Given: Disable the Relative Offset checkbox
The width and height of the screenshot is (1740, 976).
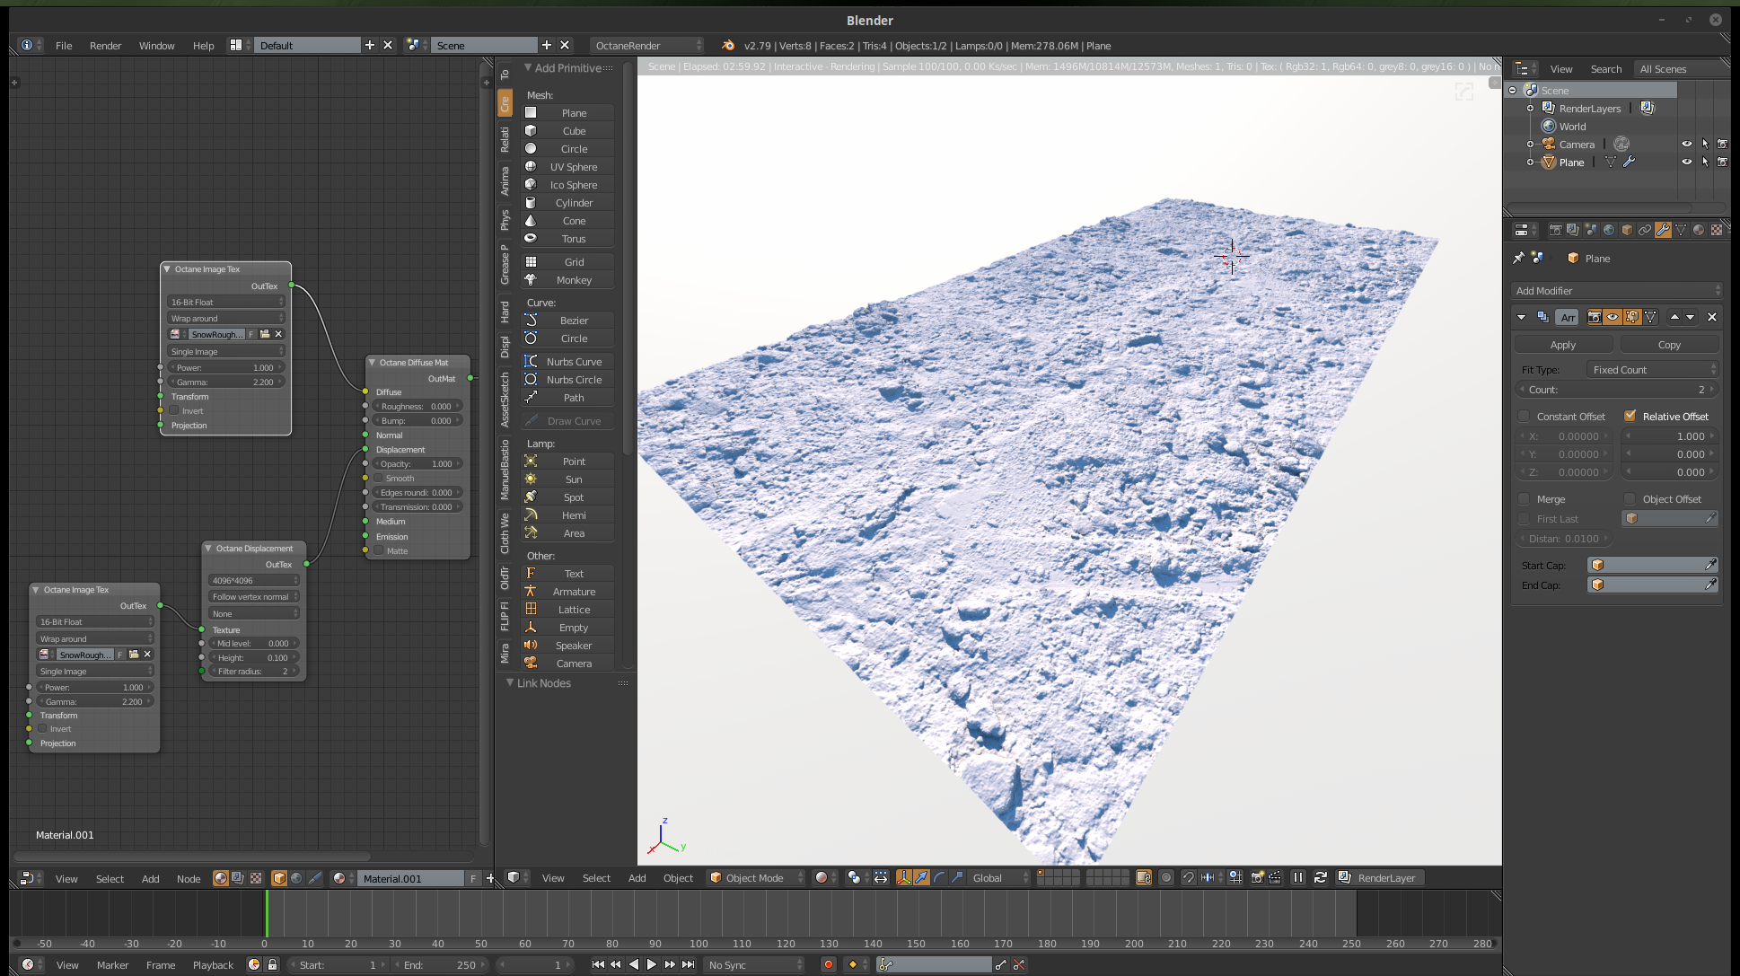Looking at the screenshot, I should click(x=1630, y=417).
